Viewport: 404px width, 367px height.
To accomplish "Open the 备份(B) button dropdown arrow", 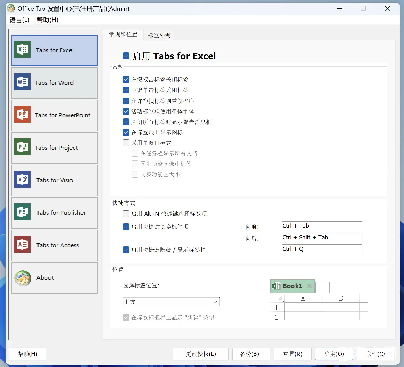I will (267, 354).
